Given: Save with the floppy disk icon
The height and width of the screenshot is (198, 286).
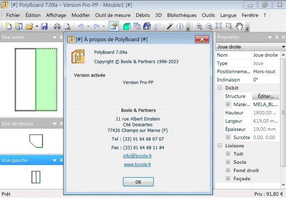Looking at the screenshot, I should click(44, 26).
